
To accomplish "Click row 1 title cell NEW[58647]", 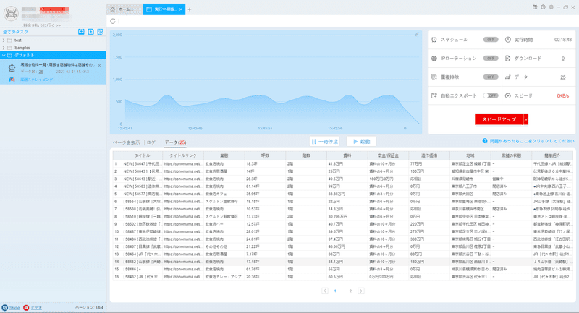I will pyautogui.click(x=142, y=163).
